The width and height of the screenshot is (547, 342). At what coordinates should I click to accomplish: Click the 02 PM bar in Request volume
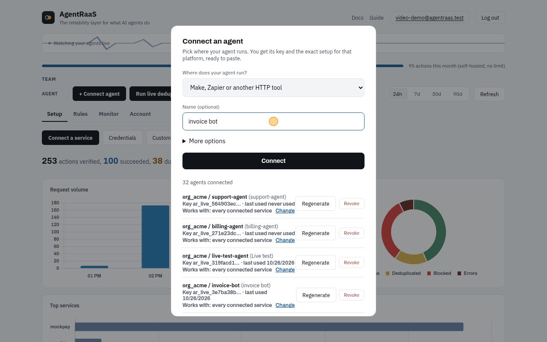click(156, 237)
